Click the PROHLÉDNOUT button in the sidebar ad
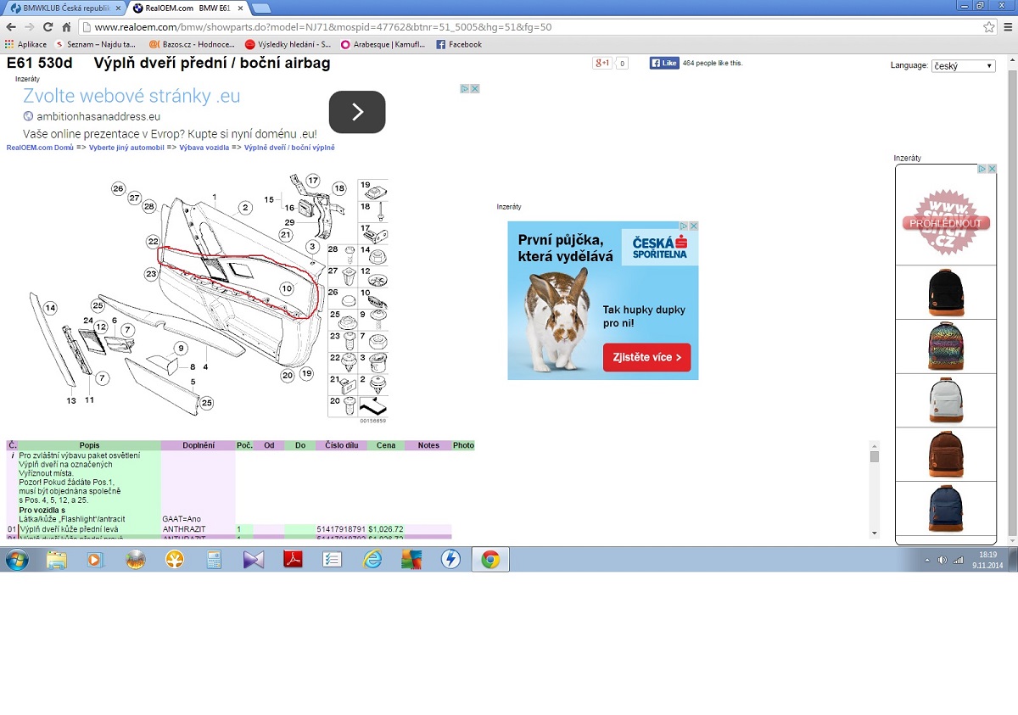1018x715 pixels. [945, 223]
